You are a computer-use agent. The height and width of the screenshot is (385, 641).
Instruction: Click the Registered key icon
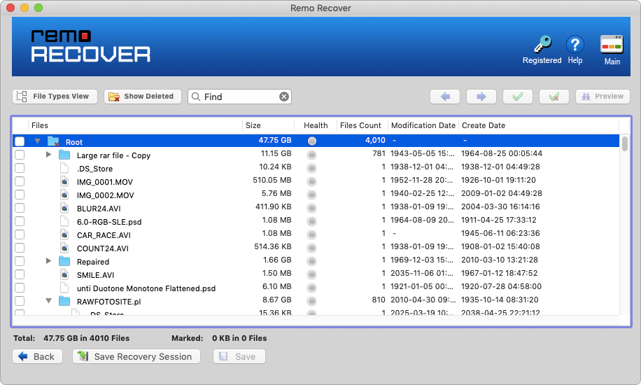point(542,44)
